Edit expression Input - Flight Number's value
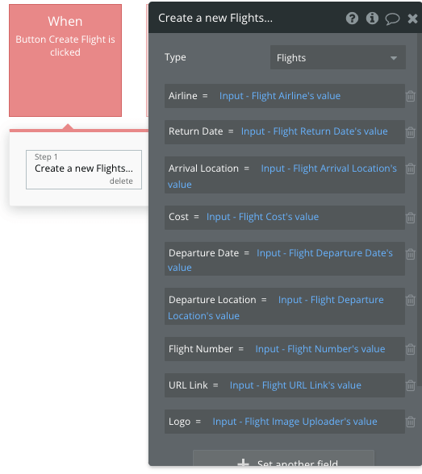422x474 pixels. tap(320, 349)
